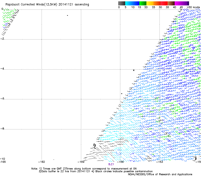The image size is (201, 176).
Task: Click the '5' label under the color scale
Action: [125, 7]
